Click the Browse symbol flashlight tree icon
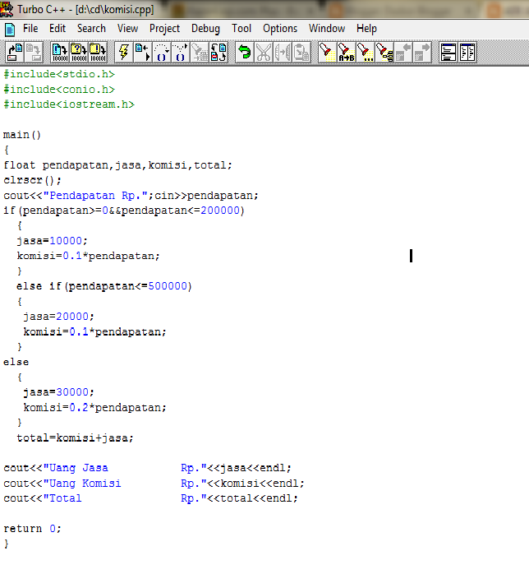529x588 pixels. click(x=384, y=52)
